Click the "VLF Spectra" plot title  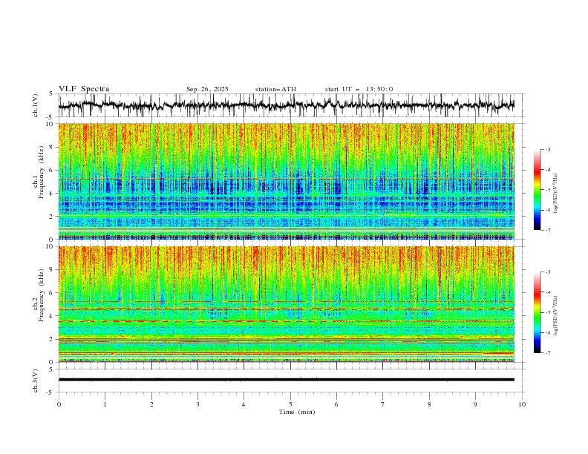tap(84, 89)
